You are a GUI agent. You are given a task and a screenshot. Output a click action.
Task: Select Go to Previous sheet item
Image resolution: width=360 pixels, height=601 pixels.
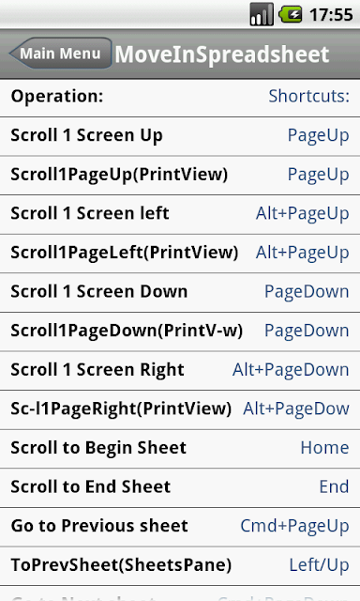(180, 527)
